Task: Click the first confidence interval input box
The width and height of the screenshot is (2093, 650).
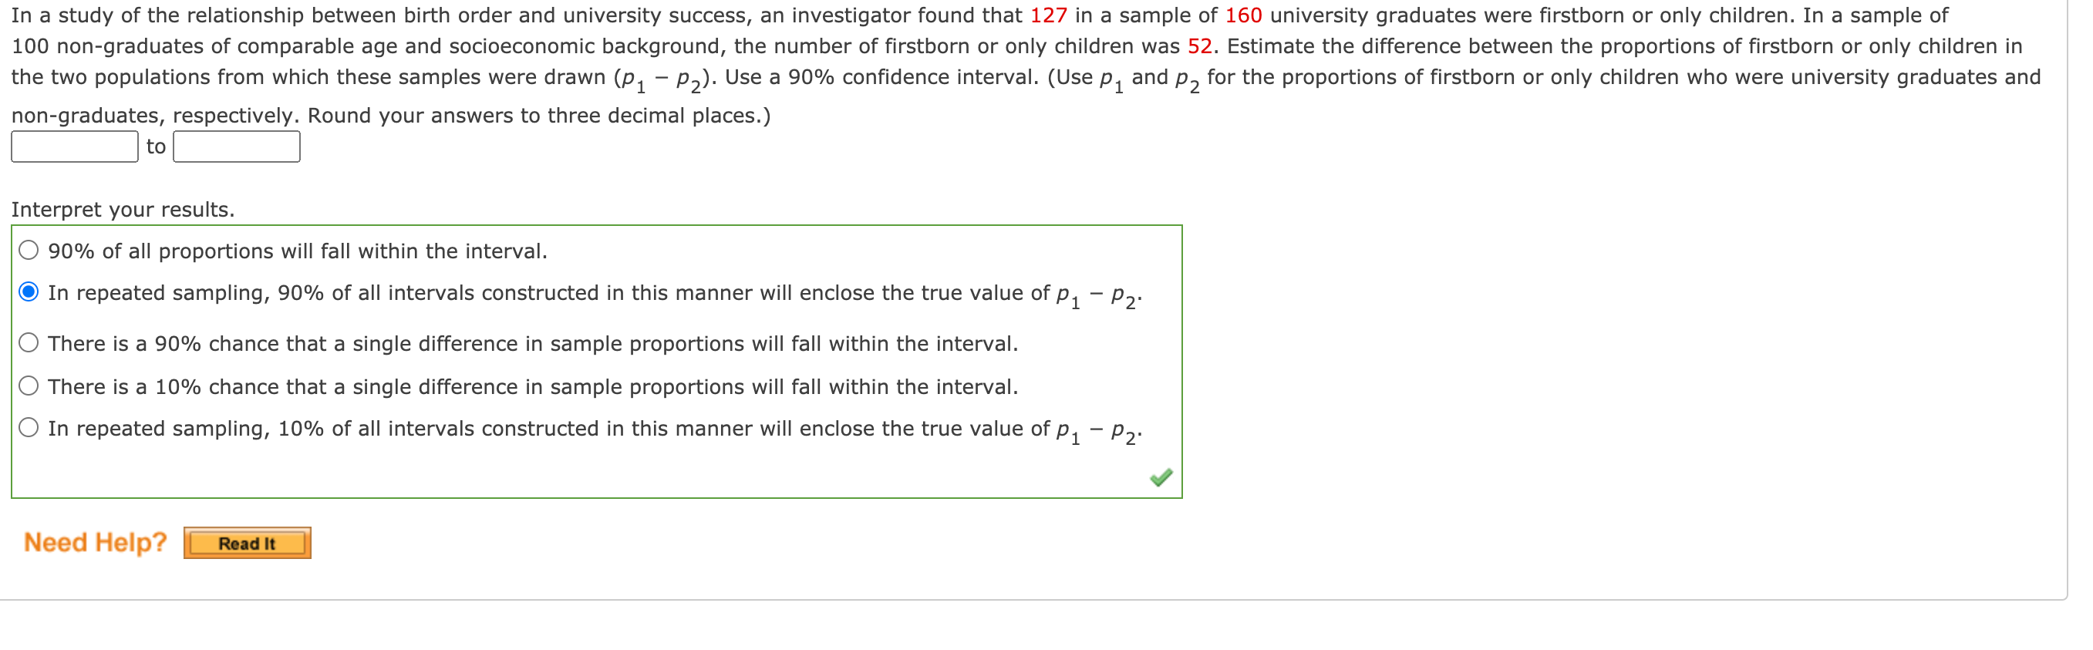Action: click(x=73, y=147)
